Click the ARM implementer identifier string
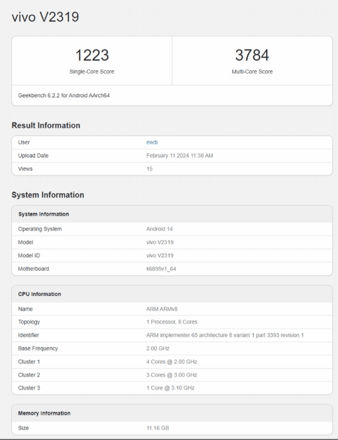 point(225,335)
